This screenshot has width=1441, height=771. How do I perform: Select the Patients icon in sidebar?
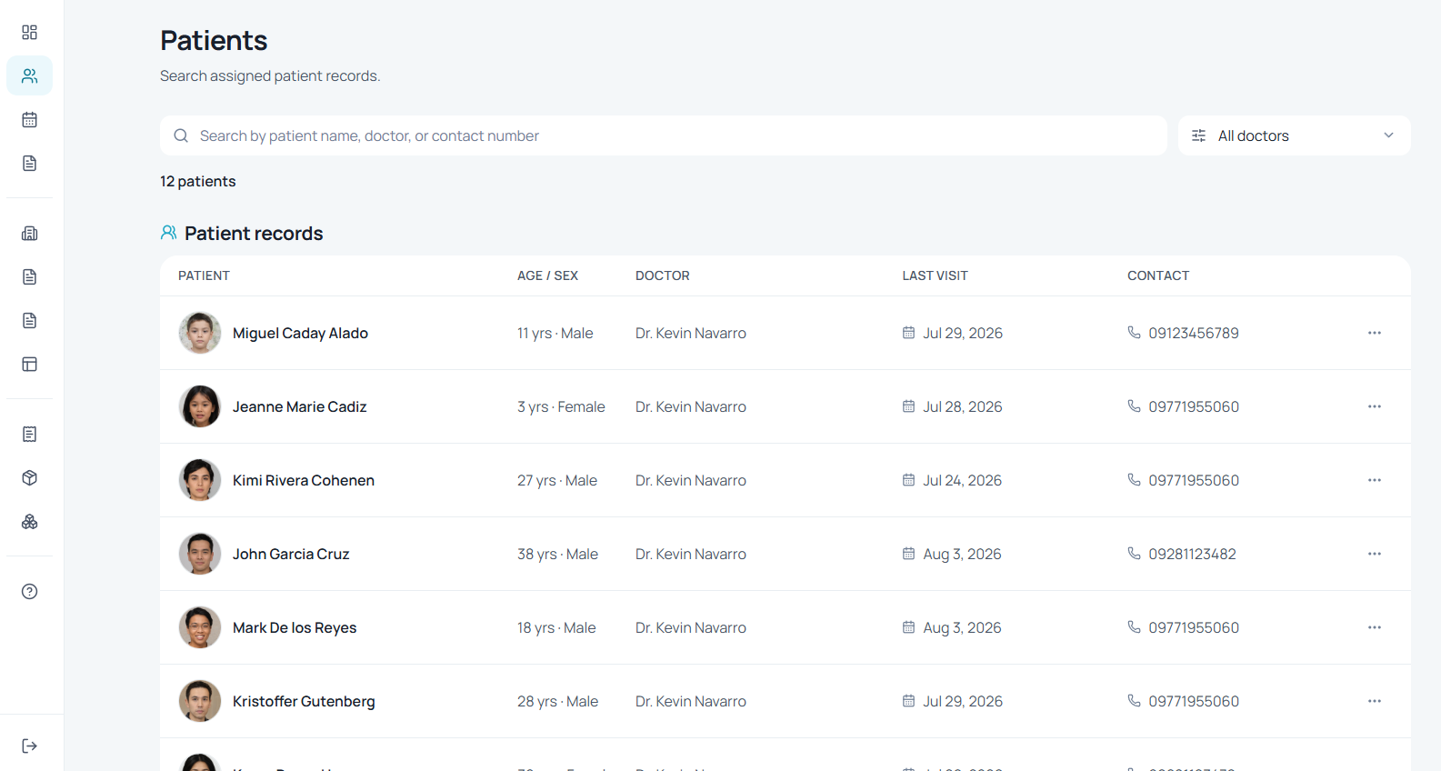point(29,75)
